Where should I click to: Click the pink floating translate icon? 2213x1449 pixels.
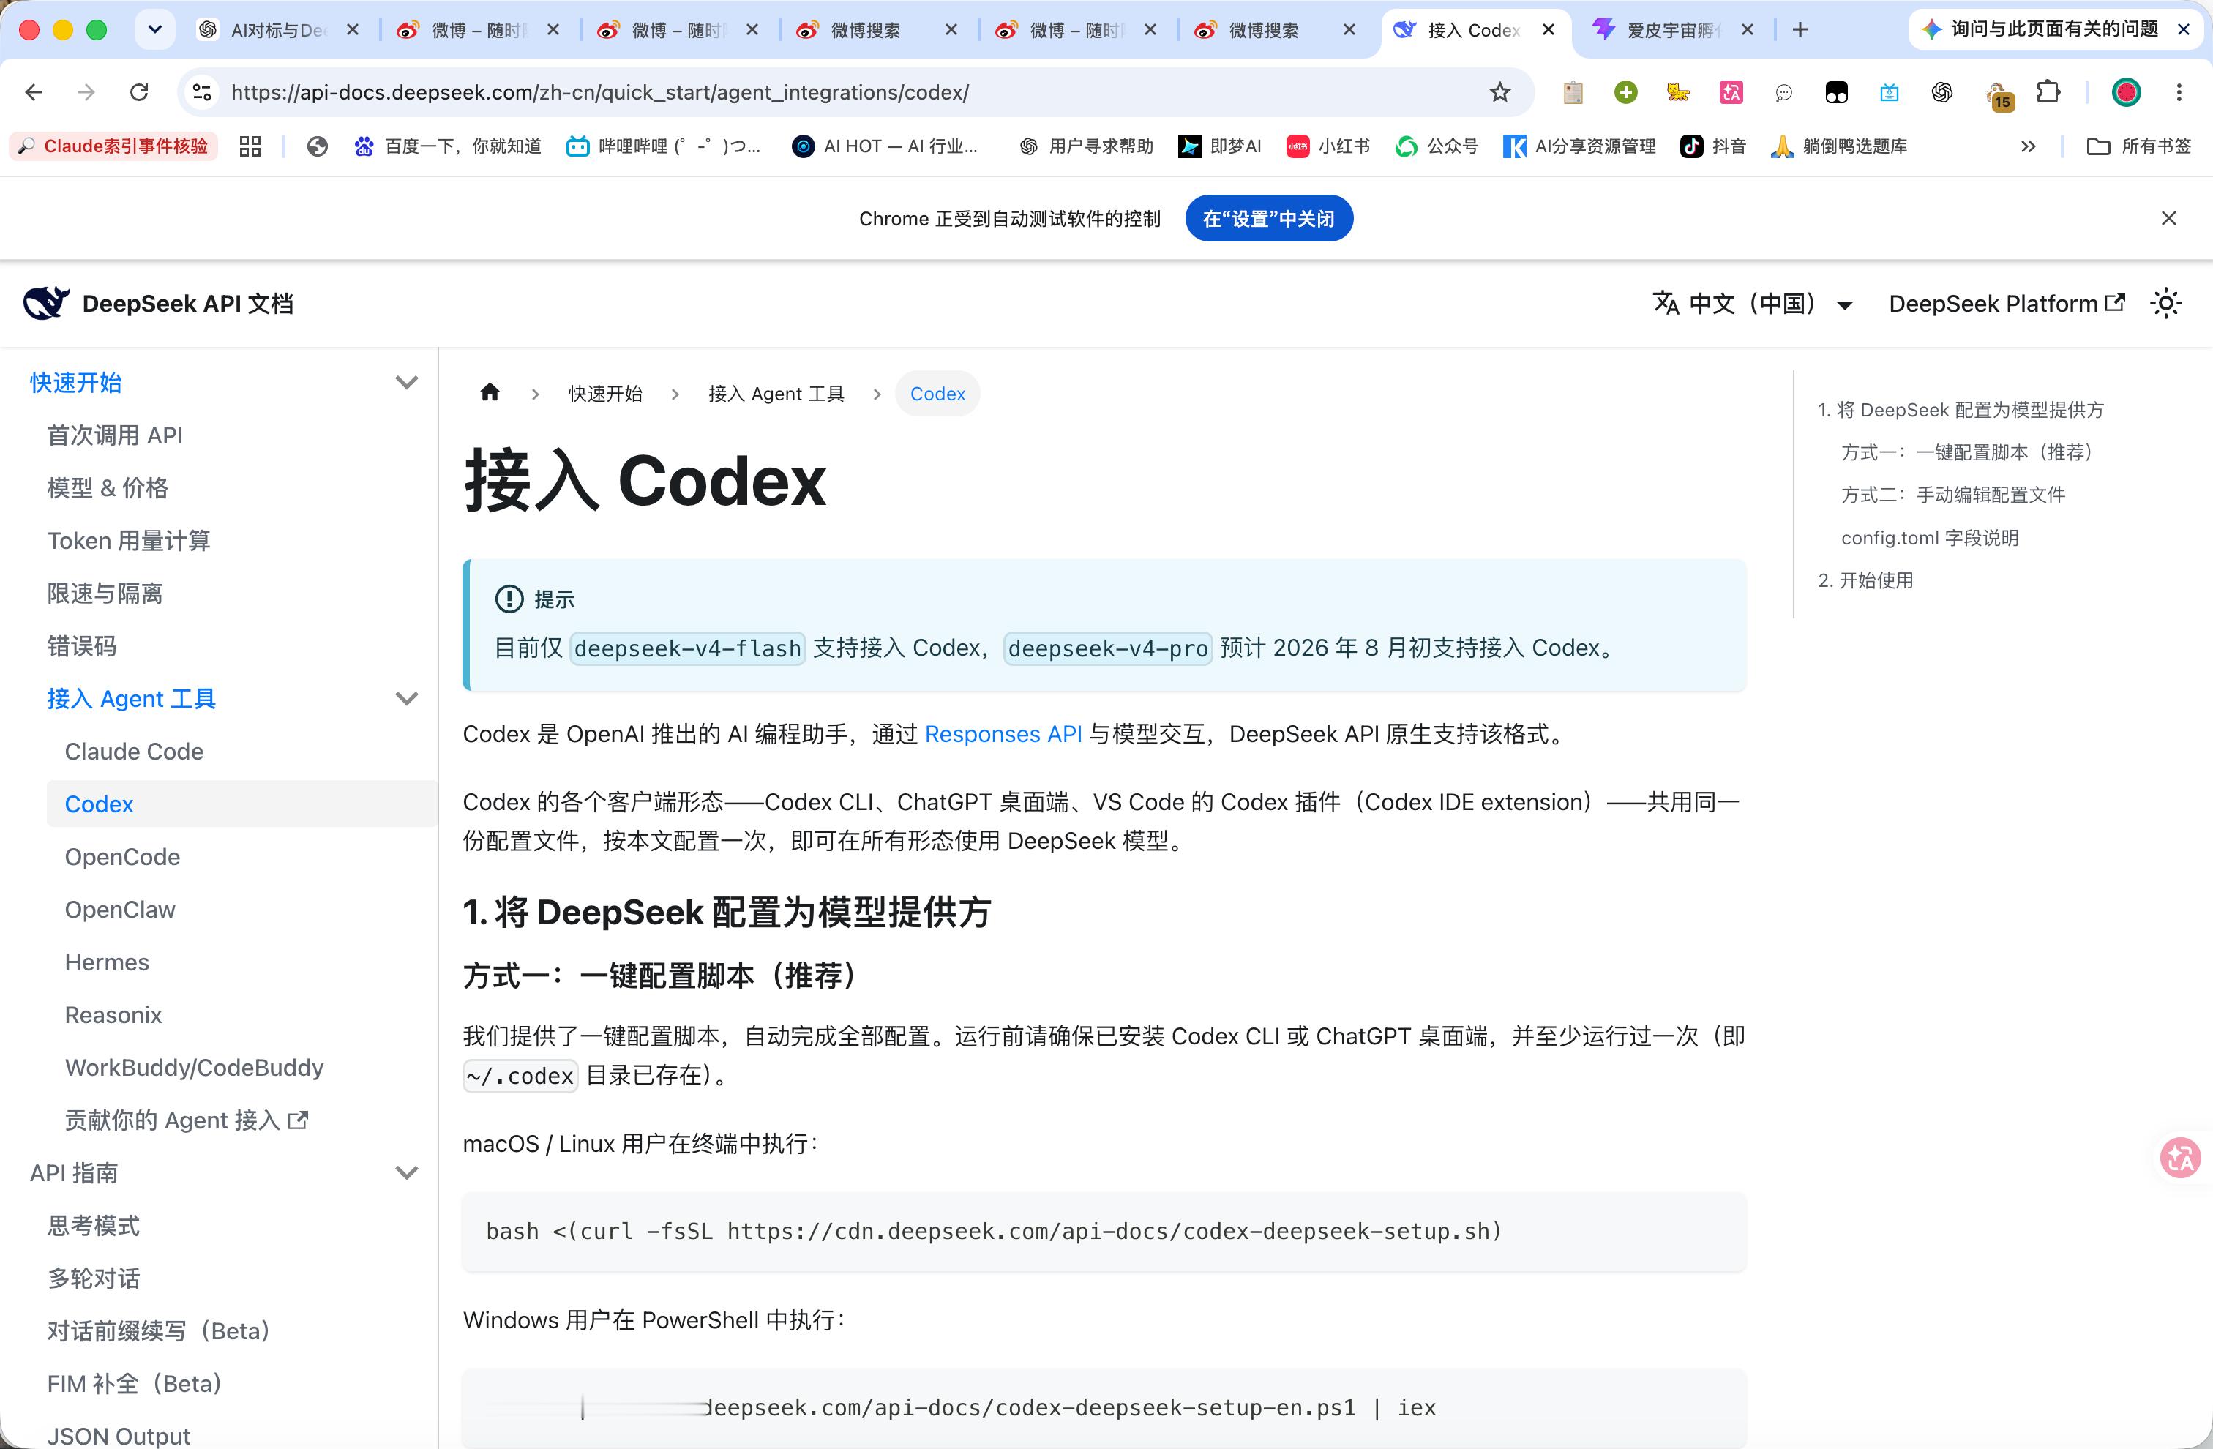coord(2179,1157)
